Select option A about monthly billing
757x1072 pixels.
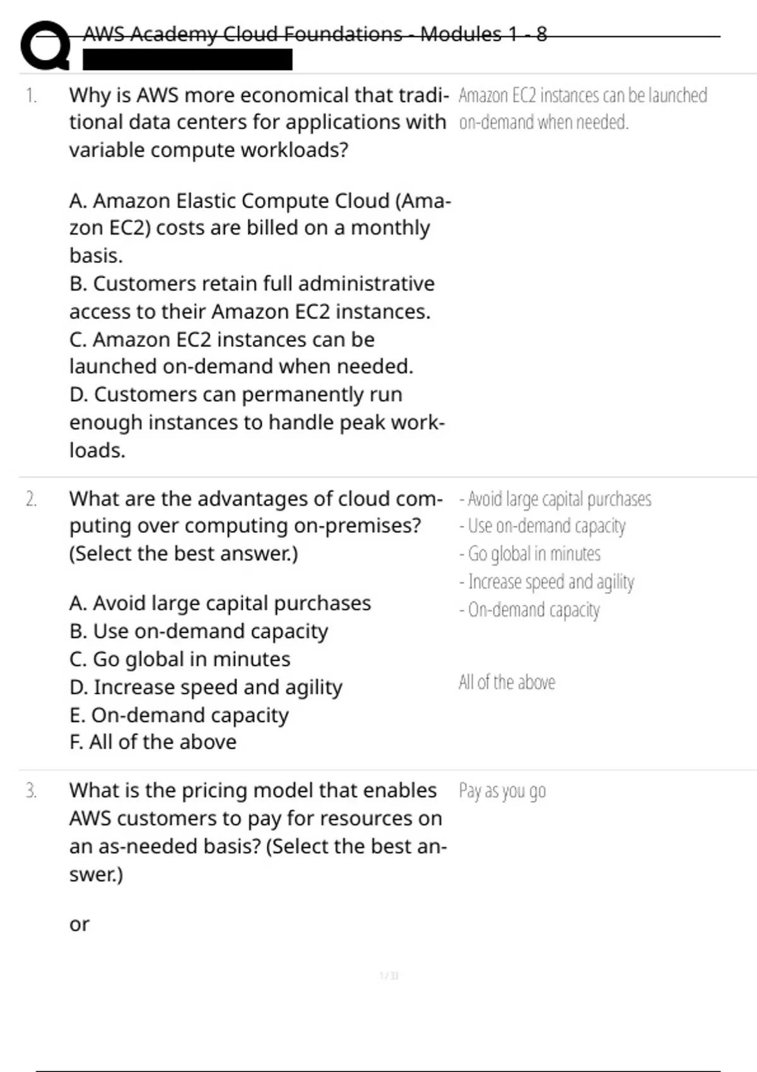click(260, 228)
